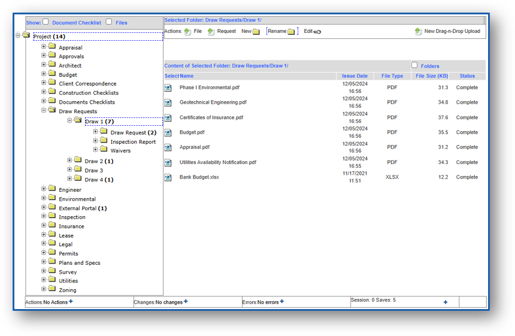Select the Bank Budget.xlsx file icon
Viewport: 515px width, 336px height.
[168, 177]
